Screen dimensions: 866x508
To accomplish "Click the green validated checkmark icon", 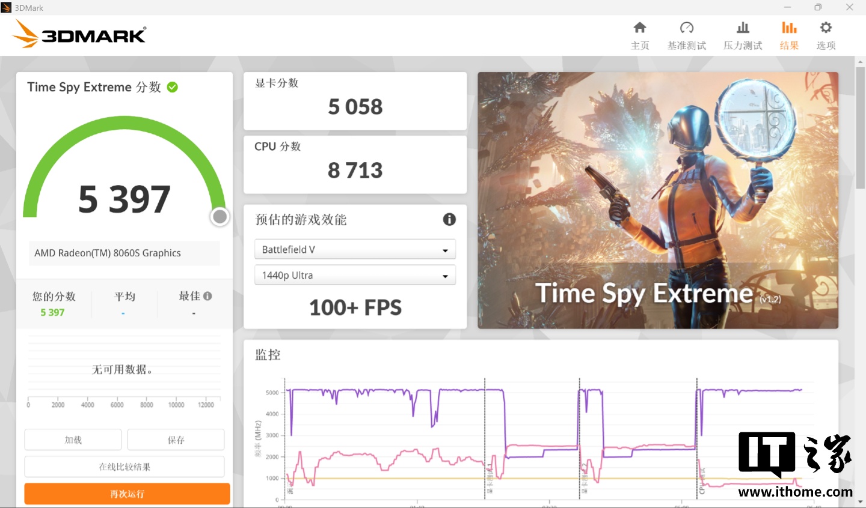I will (x=172, y=87).
